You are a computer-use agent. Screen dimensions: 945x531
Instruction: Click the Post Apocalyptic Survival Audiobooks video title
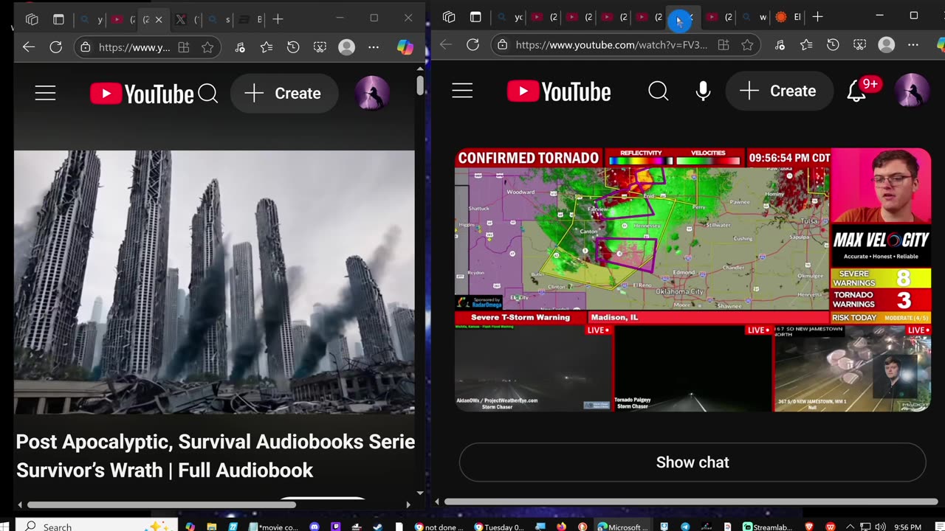216,456
